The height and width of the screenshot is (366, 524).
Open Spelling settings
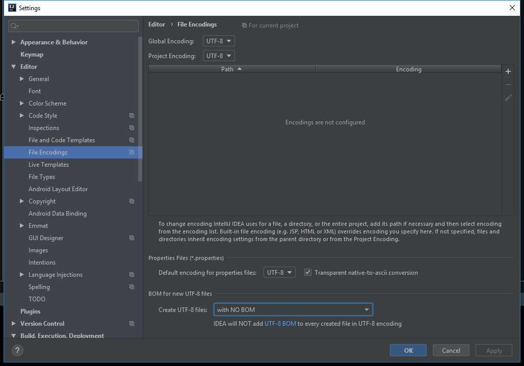pyautogui.click(x=39, y=287)
